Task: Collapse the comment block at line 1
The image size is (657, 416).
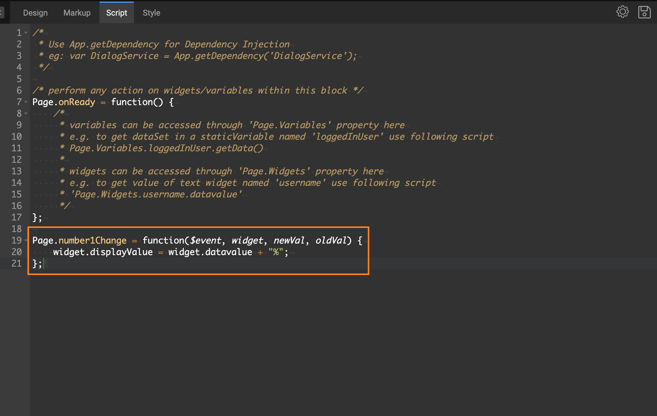Action: pos(26,32)
